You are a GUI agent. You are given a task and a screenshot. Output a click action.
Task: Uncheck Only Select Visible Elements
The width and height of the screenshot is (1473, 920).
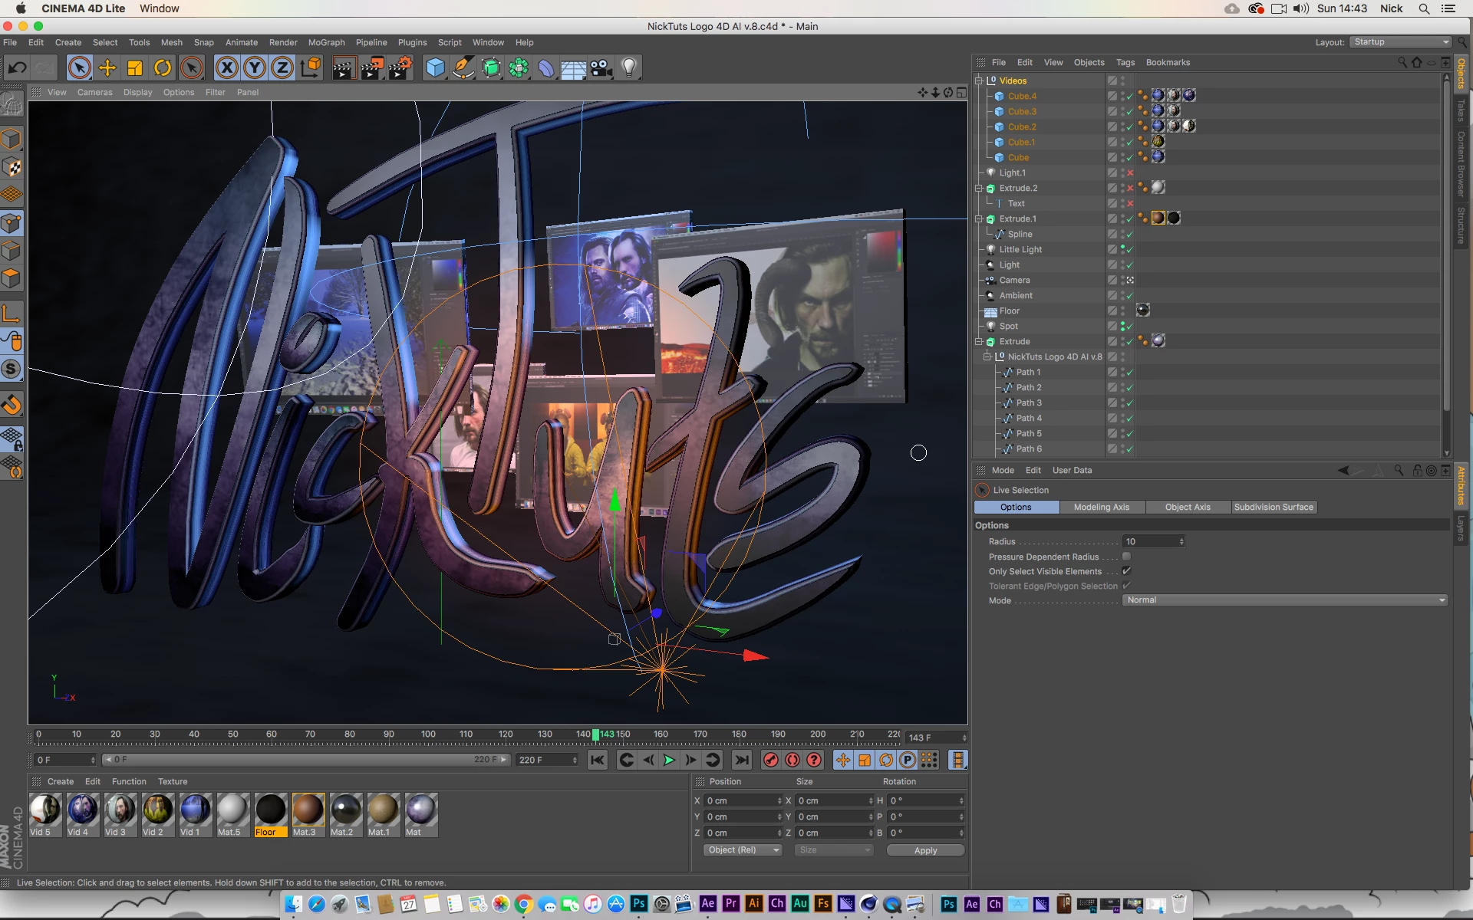1126,571
